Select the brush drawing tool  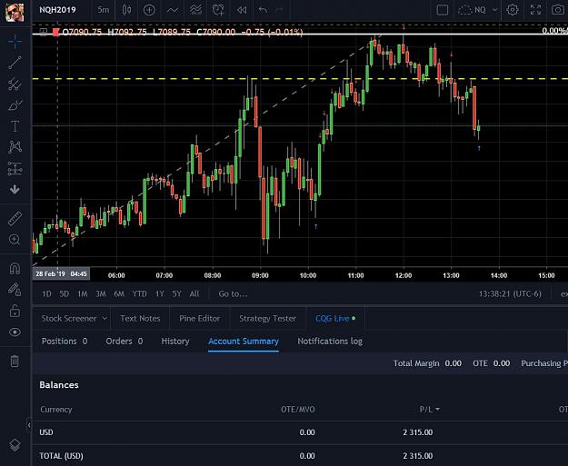pos(15,105)
